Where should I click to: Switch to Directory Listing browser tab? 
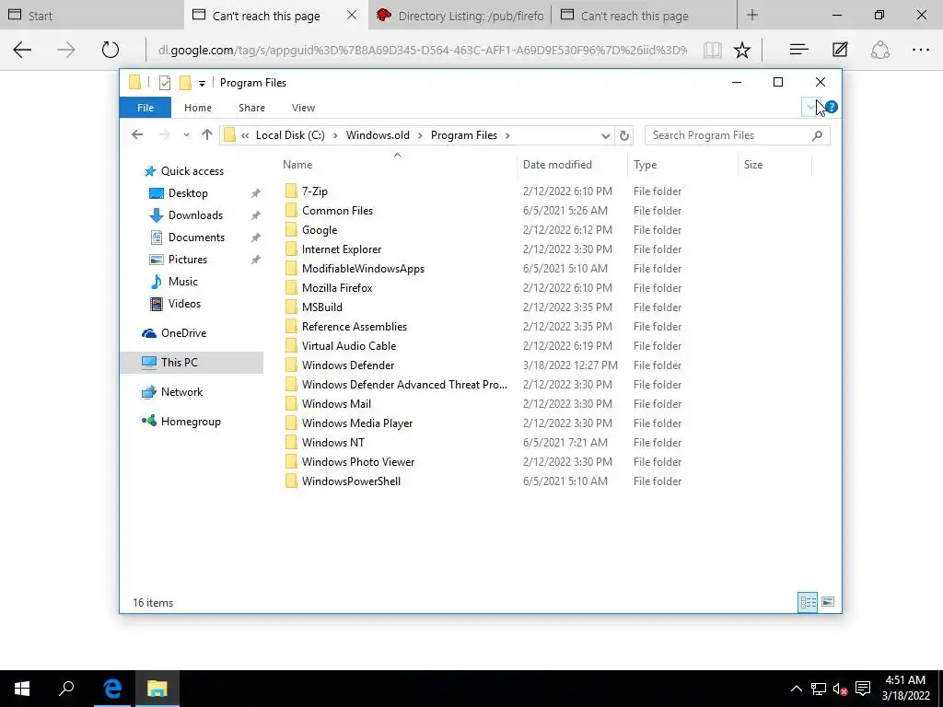click(460, 16)
